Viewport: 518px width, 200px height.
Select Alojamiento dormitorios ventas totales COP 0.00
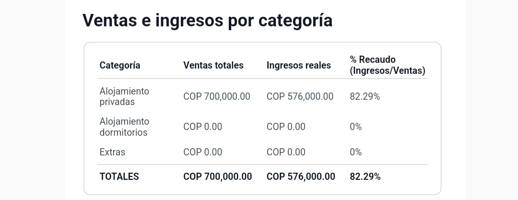[x=202, y=127]
